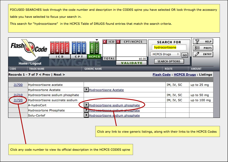Clear the ICD list with red X
This screenshot has height=162, width=228.
(104, 42)
